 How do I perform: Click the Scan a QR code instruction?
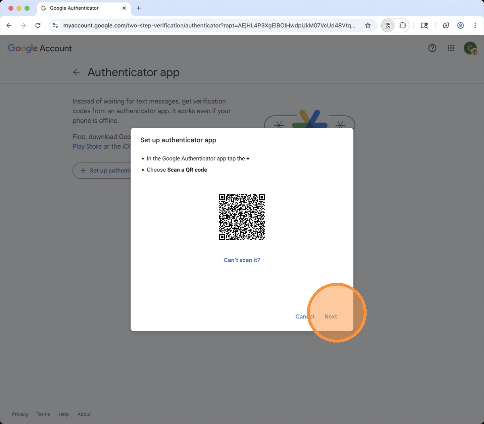click(187, 170)
